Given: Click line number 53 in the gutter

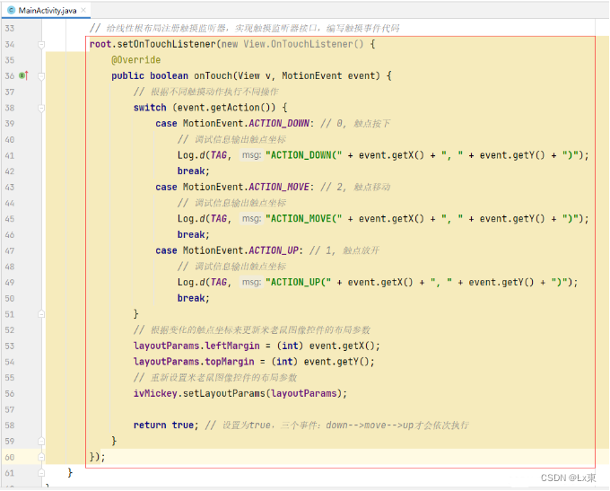Looking at the screenshot, I should 10,346.
